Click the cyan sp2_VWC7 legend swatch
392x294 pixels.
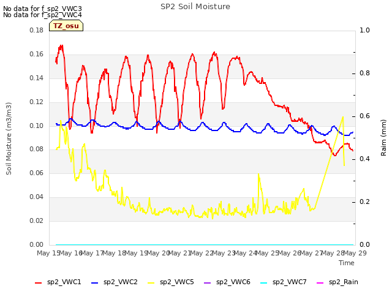[263, 283]
